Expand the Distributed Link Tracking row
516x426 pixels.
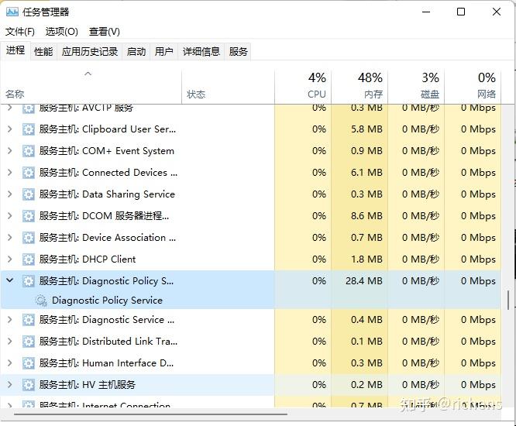(10, 342)
